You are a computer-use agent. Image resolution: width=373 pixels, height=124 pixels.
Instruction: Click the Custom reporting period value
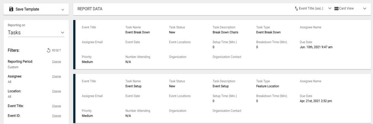coord(13,67)
